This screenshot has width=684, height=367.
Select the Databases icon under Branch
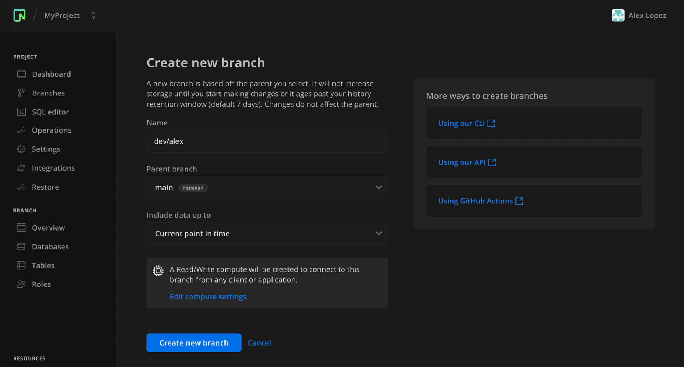(22, 247)
